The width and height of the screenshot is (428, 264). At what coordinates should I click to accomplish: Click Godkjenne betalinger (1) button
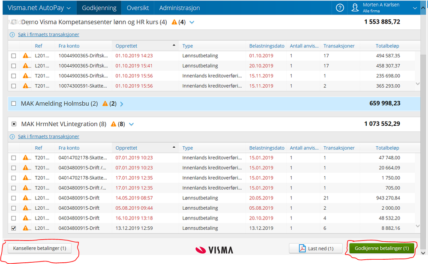(x=382, y=248)
